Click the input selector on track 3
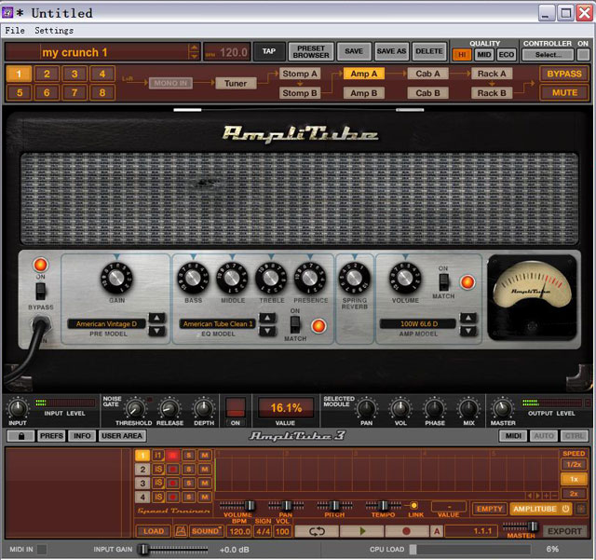Image resolution: width=596 pixels, height=560 pixels. click(158, 484)
